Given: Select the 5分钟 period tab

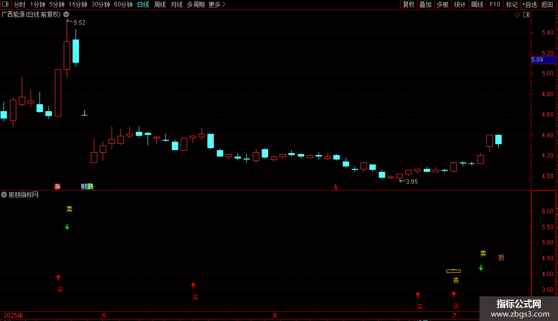Looking at the screenshot, I should [x=57, y=4].
